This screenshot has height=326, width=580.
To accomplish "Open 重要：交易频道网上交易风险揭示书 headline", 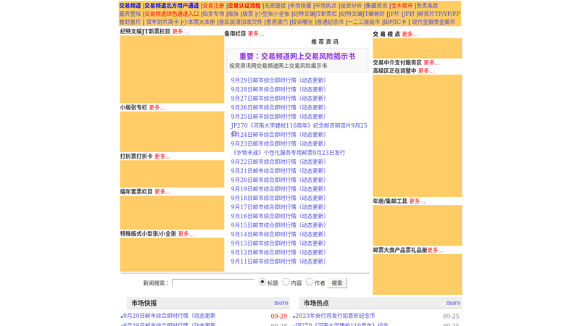I will (297, 57).
